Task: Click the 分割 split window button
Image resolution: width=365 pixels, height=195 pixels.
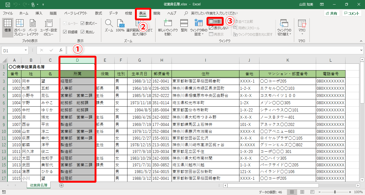Action: pos(215,21)
